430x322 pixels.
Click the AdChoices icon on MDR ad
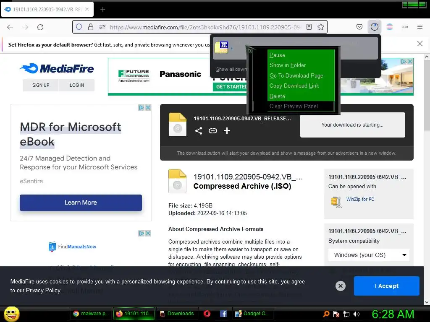[x=142, y=108]
